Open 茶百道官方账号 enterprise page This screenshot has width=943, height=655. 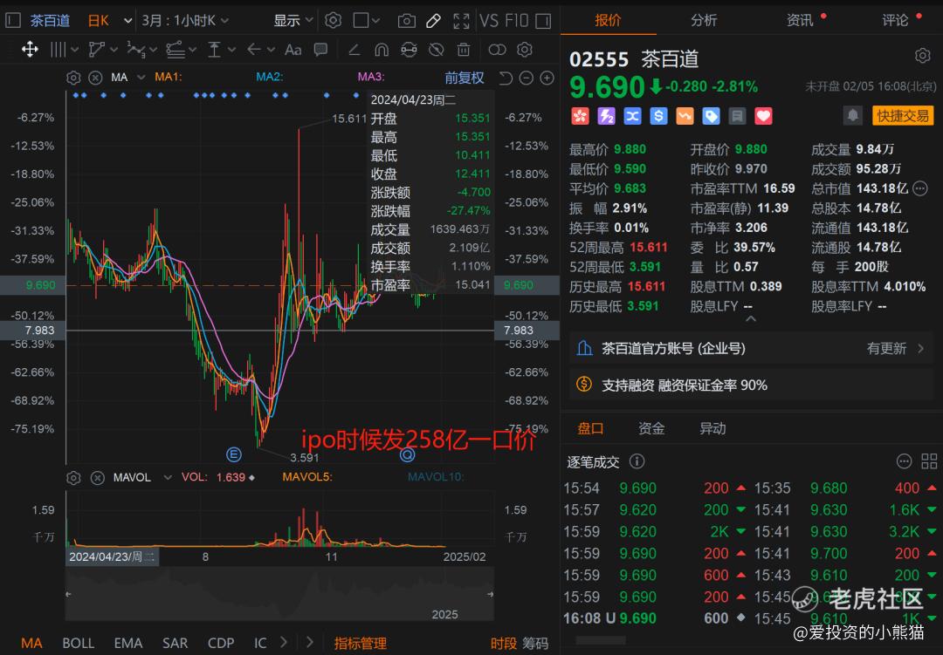click(751, 349)
